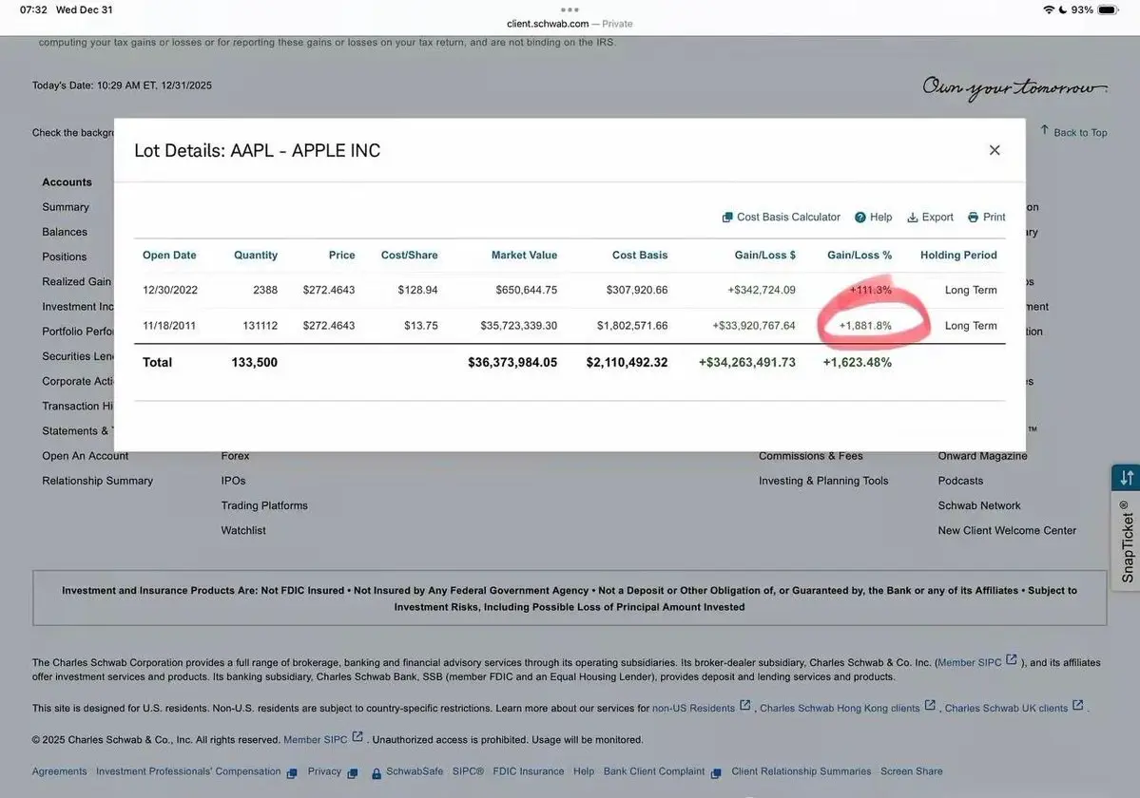Close the Lot Details dialog
Viewport: 1140px width, 798px height.
click(x=995, y=150)
